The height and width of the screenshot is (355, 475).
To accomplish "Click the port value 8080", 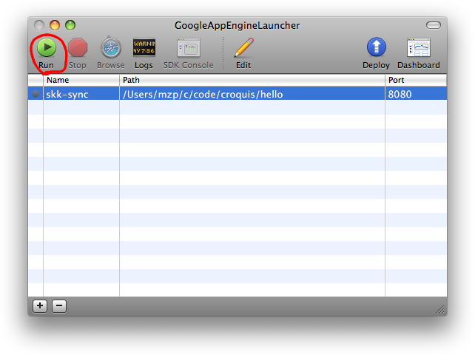I will (x=400, y=94).
